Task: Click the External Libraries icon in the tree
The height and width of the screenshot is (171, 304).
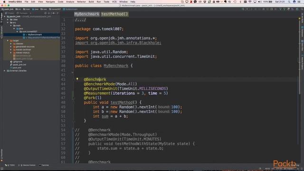Action: pos(8,71)
